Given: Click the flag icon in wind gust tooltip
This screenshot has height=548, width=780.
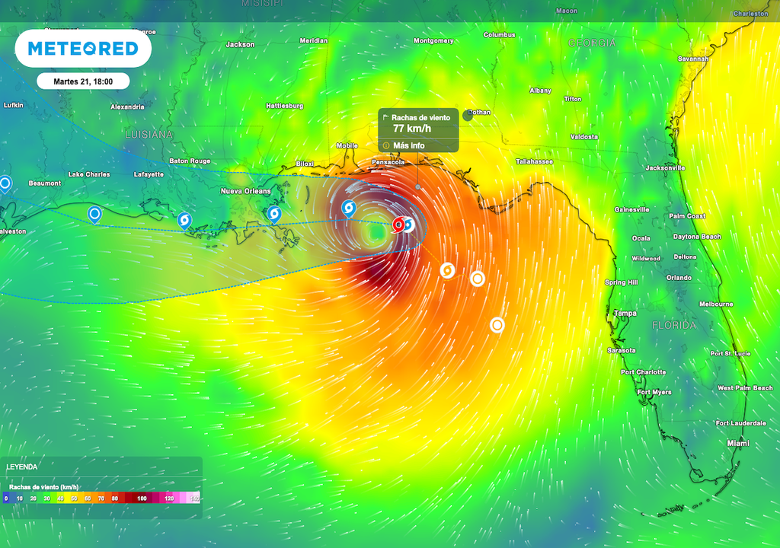Looking at the screenshot, I should click(385, 117).
